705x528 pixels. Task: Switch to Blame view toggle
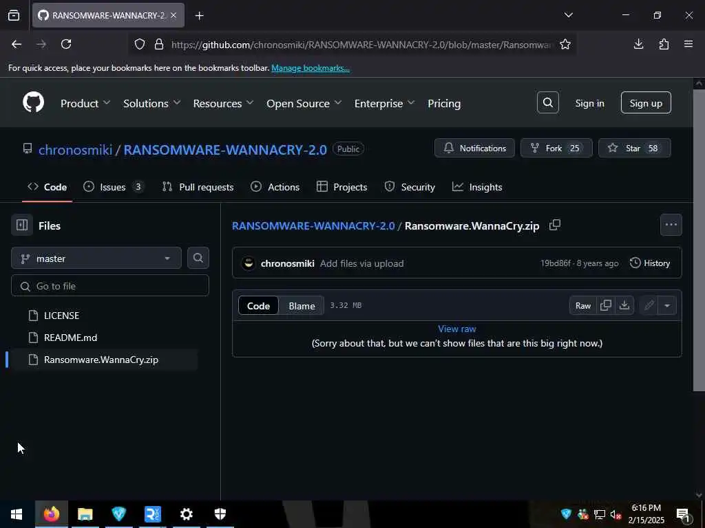coord(302,306)
